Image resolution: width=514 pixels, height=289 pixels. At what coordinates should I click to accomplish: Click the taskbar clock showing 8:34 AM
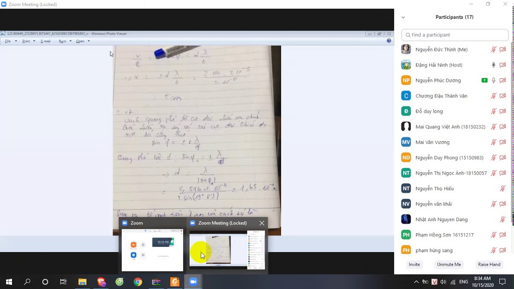point(482,282)
